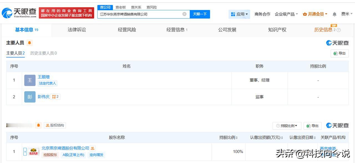Select the 历史主要人员 0 sub-tab

point(44,53)
